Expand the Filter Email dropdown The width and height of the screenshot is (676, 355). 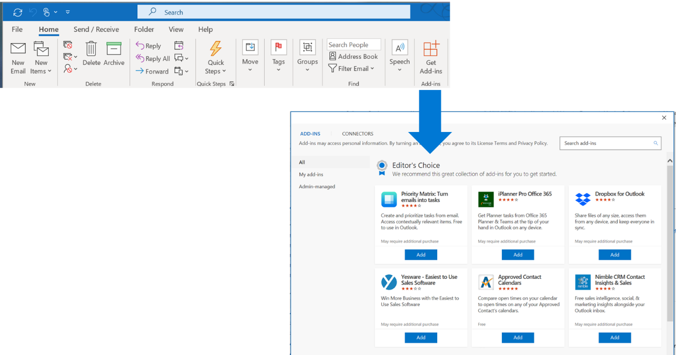[x=351, y=68]
